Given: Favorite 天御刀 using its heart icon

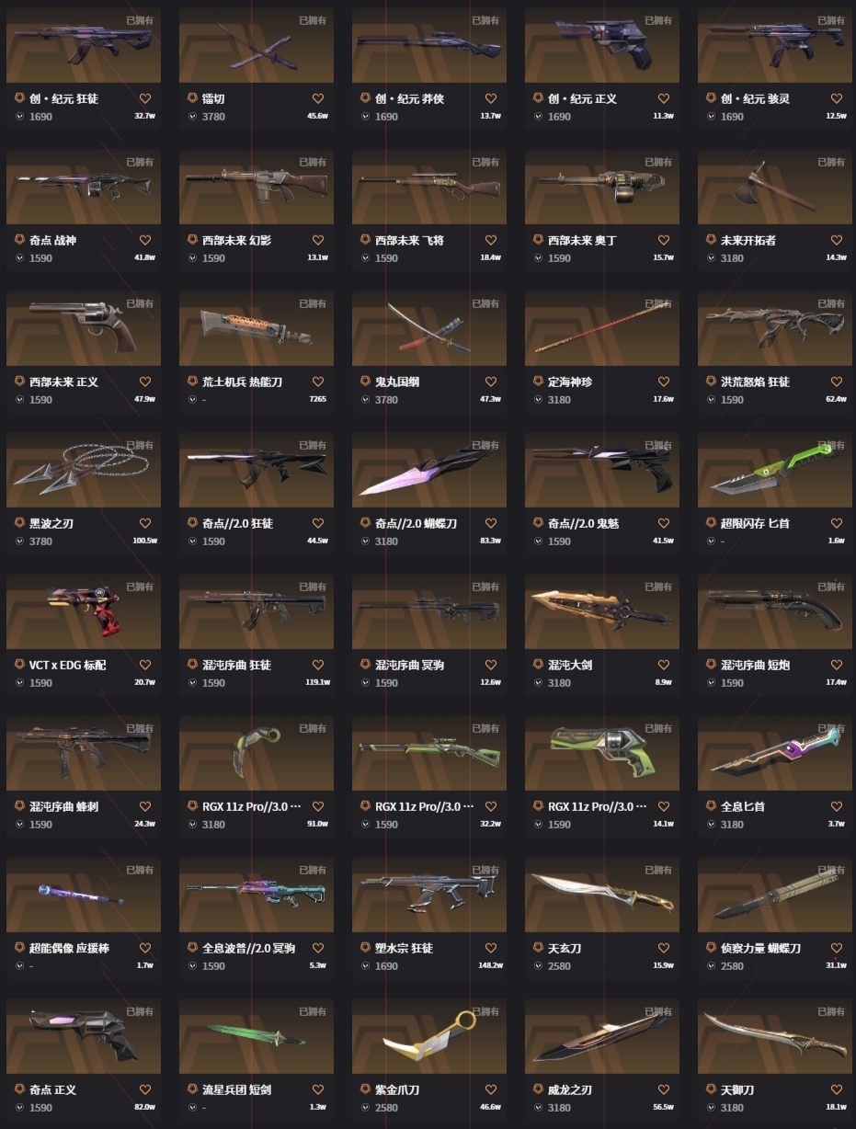Looking at the screenshot, I should [x=837, y=1089].
